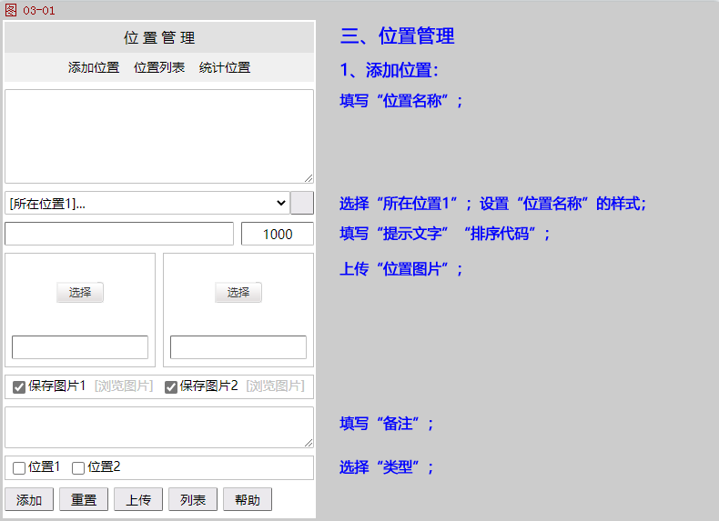Screen dimensions: 719x521
Task: Uncheck the 保存图片1 checkbox
Action: [x=19, y=387]
